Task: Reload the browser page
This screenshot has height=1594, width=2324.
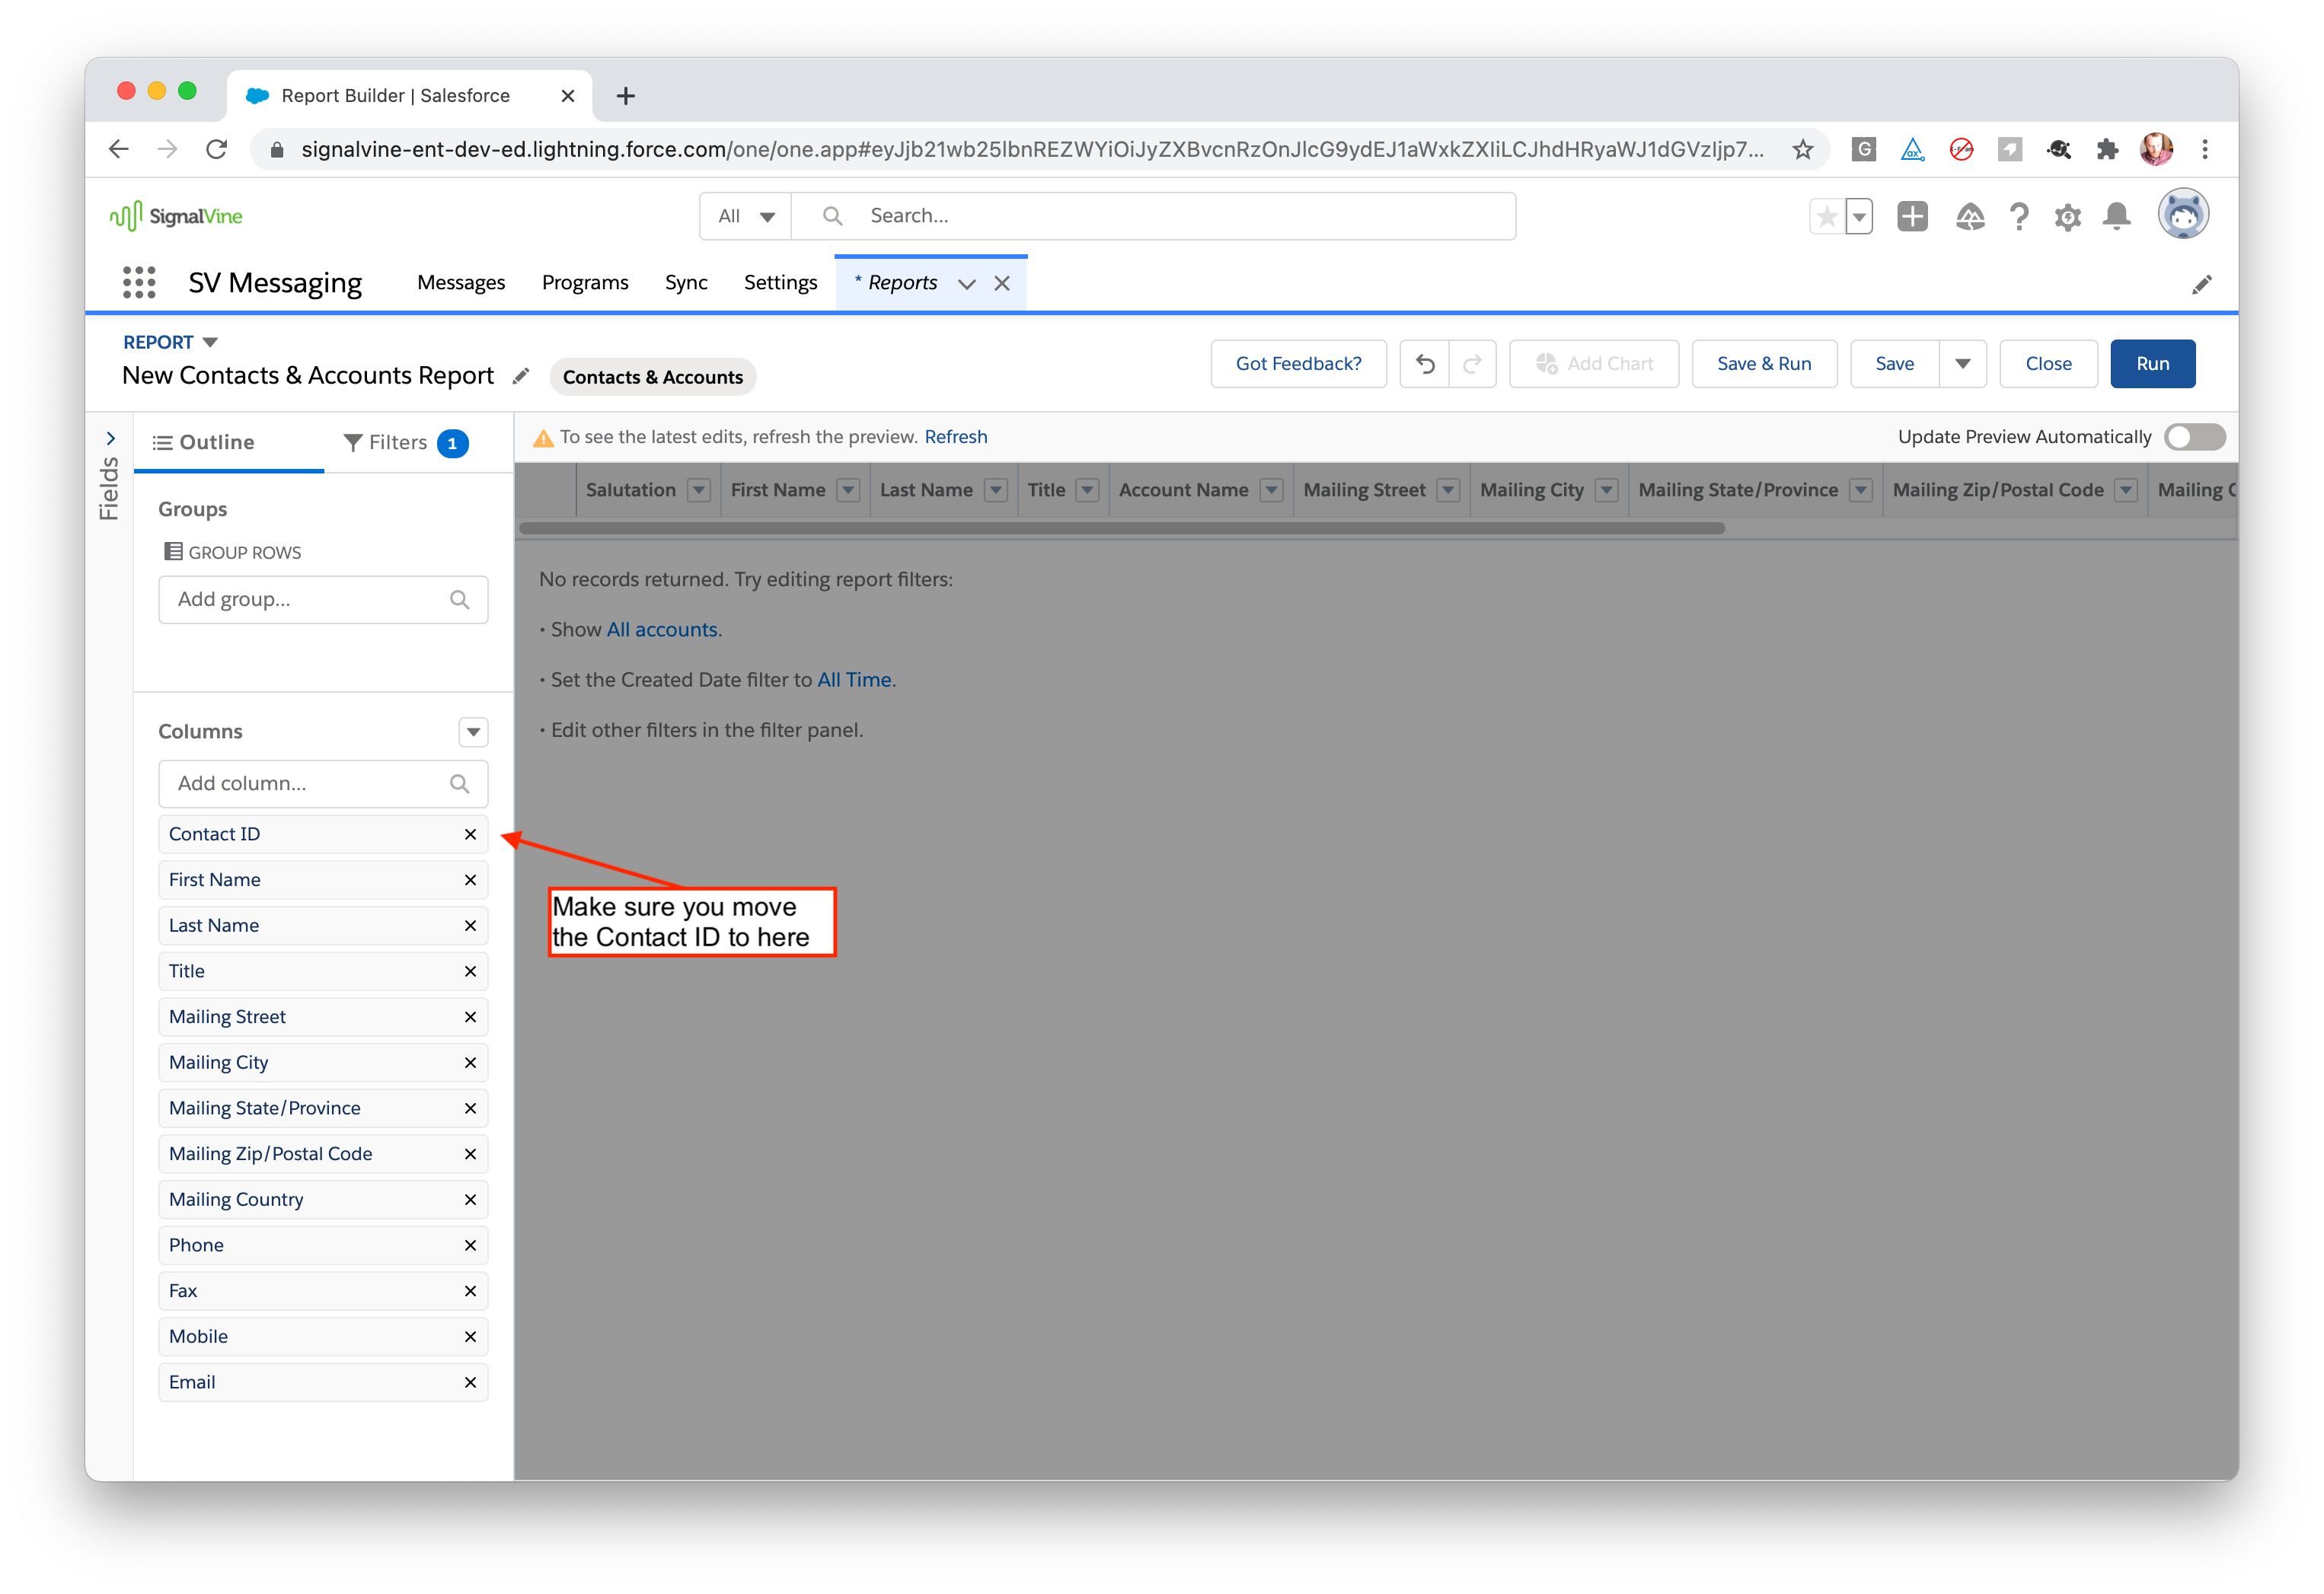Action: pos(216,150)
